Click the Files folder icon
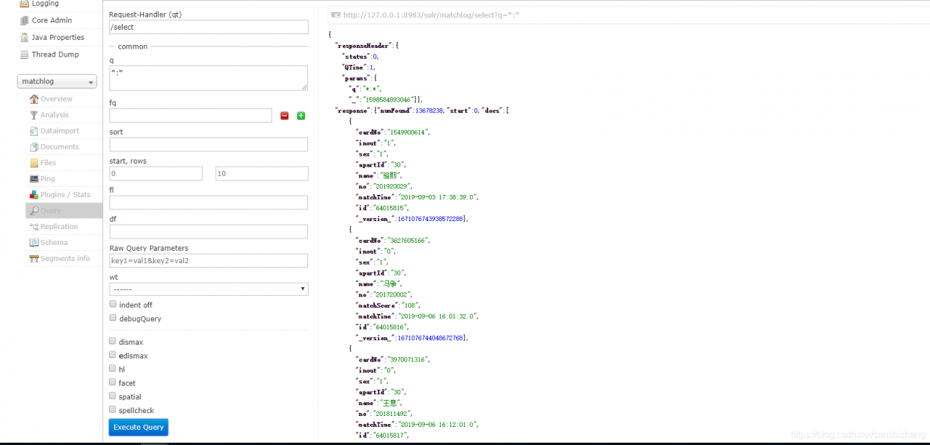This screenshot has height=445, width=930. 34,163
